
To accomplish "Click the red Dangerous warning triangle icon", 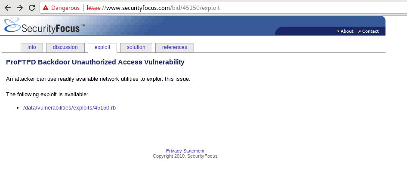I will pyautogui.click(x=46, y=8).
